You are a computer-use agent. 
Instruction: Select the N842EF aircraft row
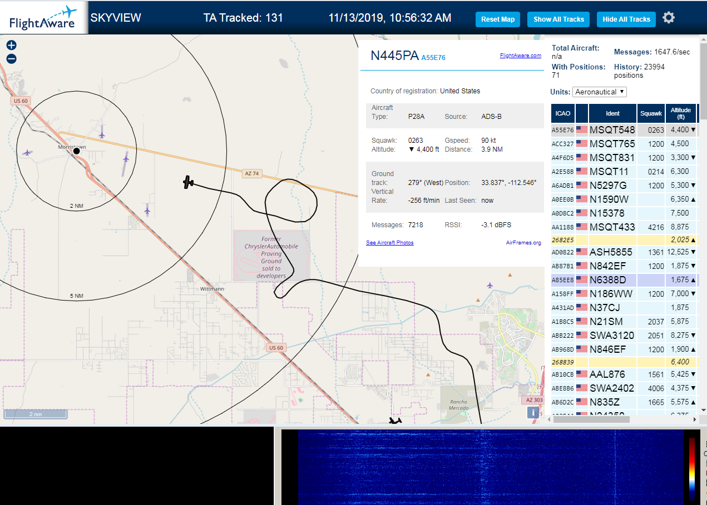[x=625, y=266]
